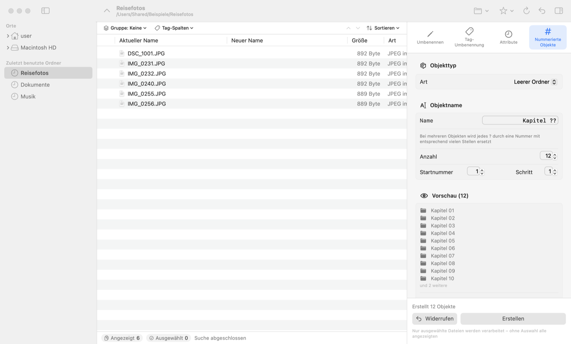The width and height of the screenshot is (571, 344).
Task: Toggle the right inspector panel icon
Action: (x=559, y=11)
